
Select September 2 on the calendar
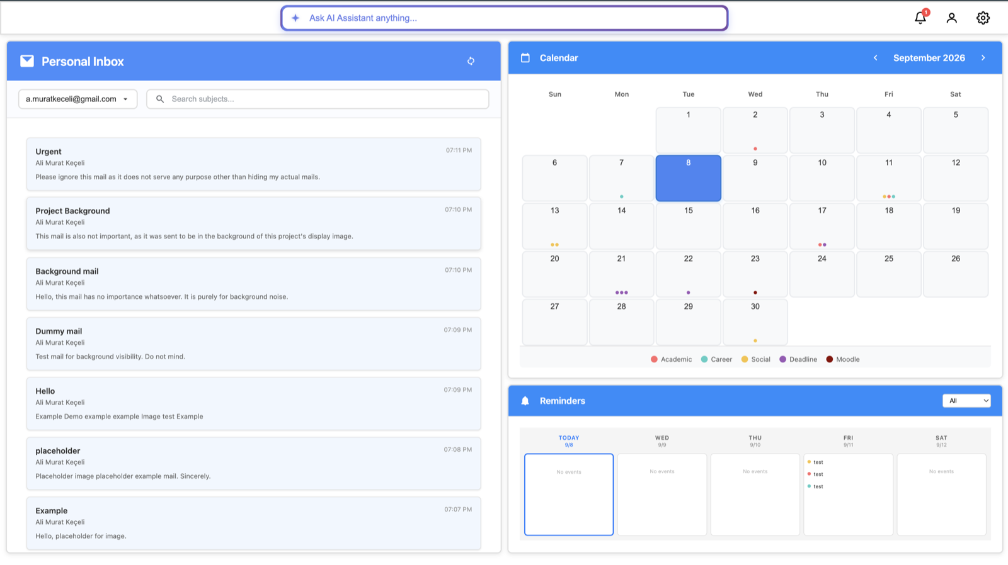tap(755, 130)
